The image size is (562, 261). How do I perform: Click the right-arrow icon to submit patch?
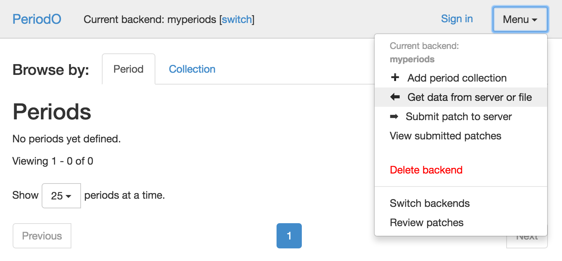point(395,116)
